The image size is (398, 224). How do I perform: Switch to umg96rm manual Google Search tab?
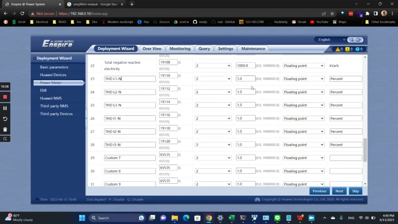tap(95, 4)
